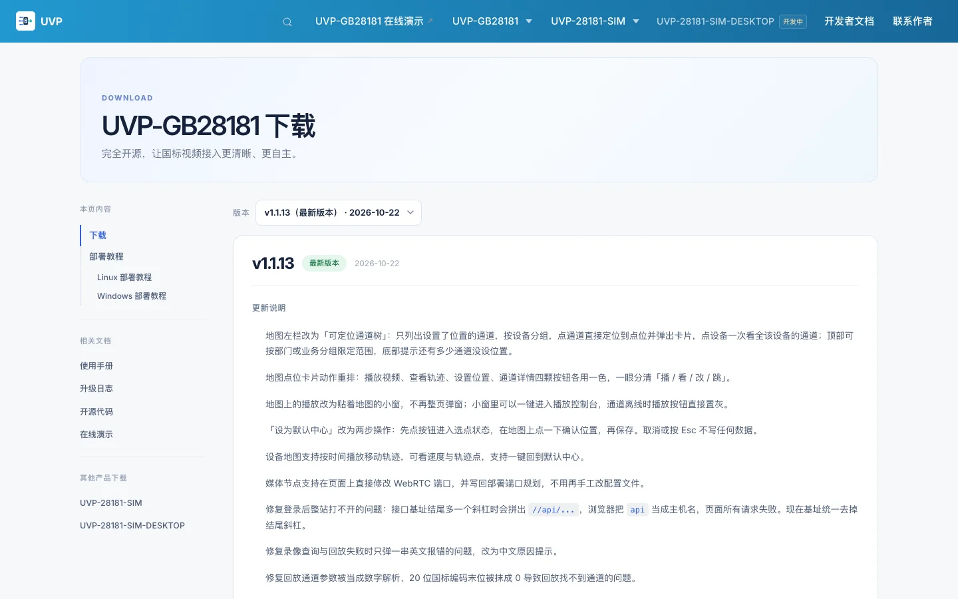
Task: Open 在线演示 sidebar link
Action: point(96,434)
